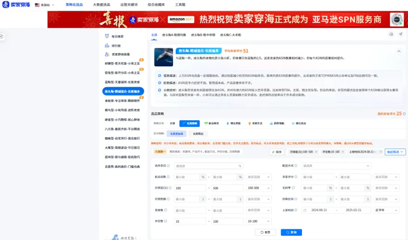This screenshot has width=408, height=240.
Task: Collapse filters with 收起筛选 button
Action: (395, 152)
